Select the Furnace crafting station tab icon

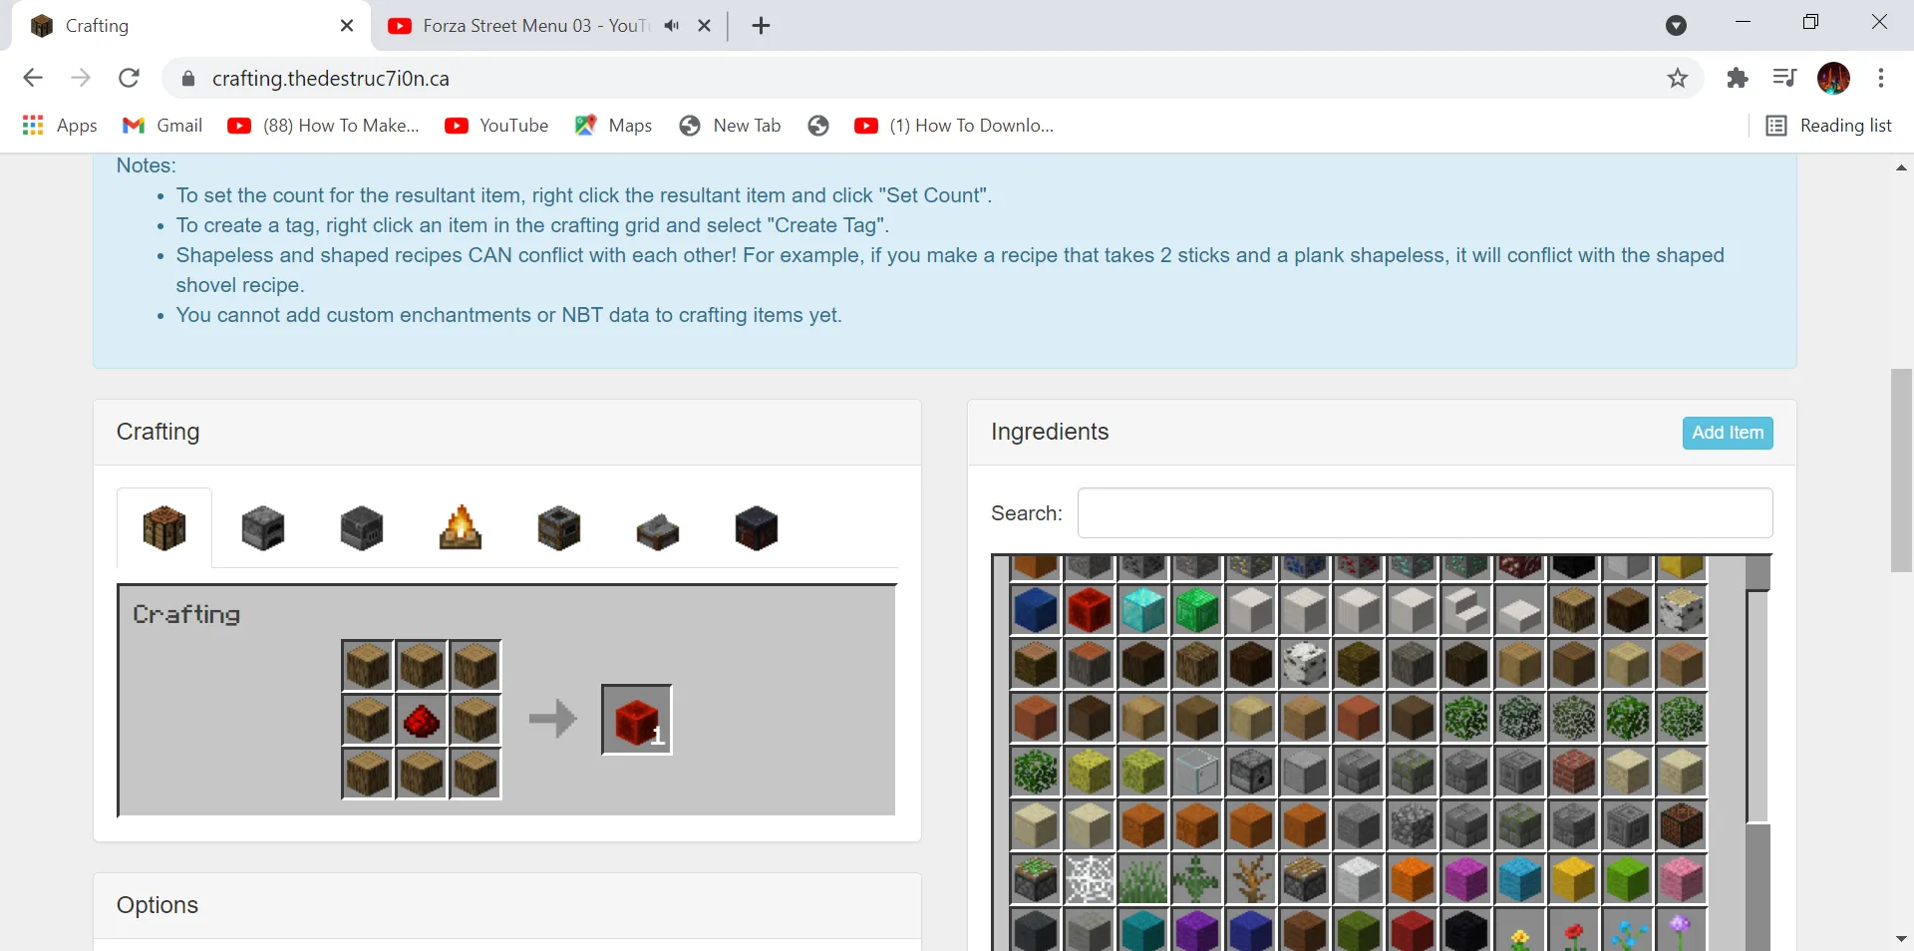point(262,528)
